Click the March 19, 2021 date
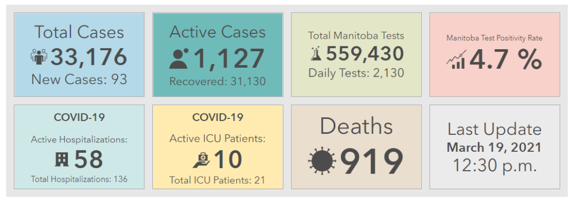573x203 pixels. pyautogui.click(x=494, y=147)
